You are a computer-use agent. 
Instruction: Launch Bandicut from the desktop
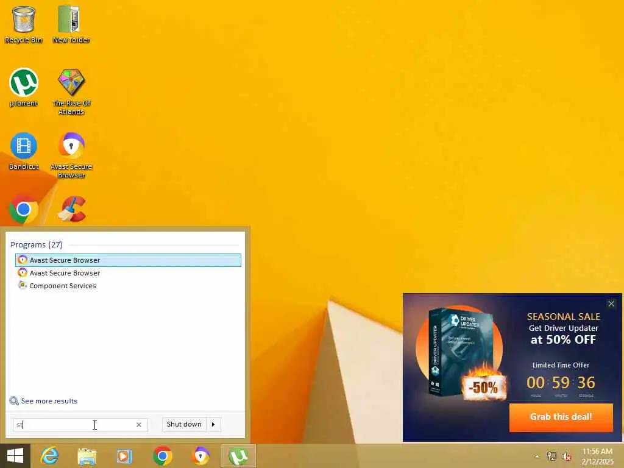pos(24,151)
